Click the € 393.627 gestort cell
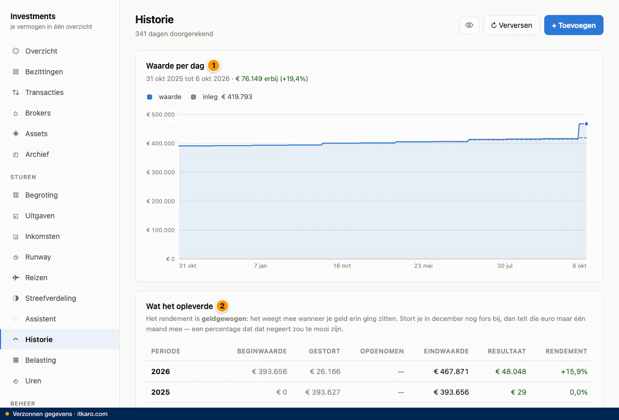 point(323,392)
